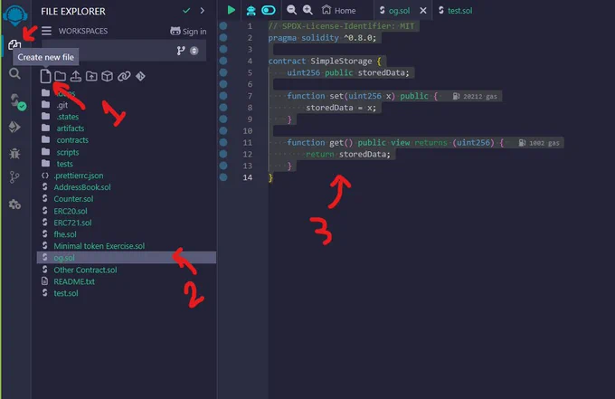Screen dimensions: 615x399
Task: Zoom in the editor font
Action: 307,10
